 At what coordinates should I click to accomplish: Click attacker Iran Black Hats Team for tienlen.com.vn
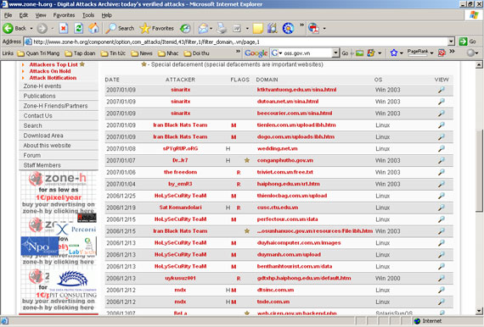[x=180, y=125]
